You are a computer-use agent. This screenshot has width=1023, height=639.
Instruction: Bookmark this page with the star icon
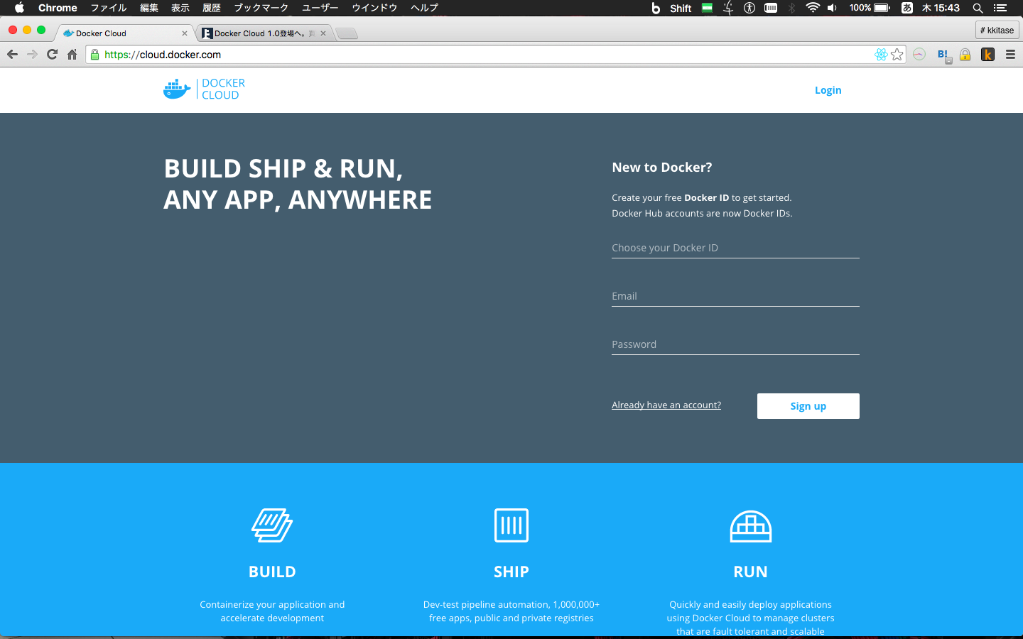point(897,54)
